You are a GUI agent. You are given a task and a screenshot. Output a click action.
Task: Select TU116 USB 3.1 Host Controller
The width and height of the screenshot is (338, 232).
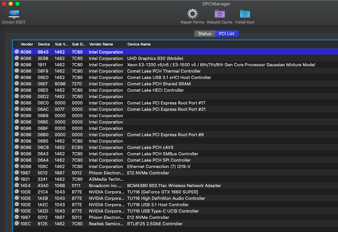tap(158, 205)
